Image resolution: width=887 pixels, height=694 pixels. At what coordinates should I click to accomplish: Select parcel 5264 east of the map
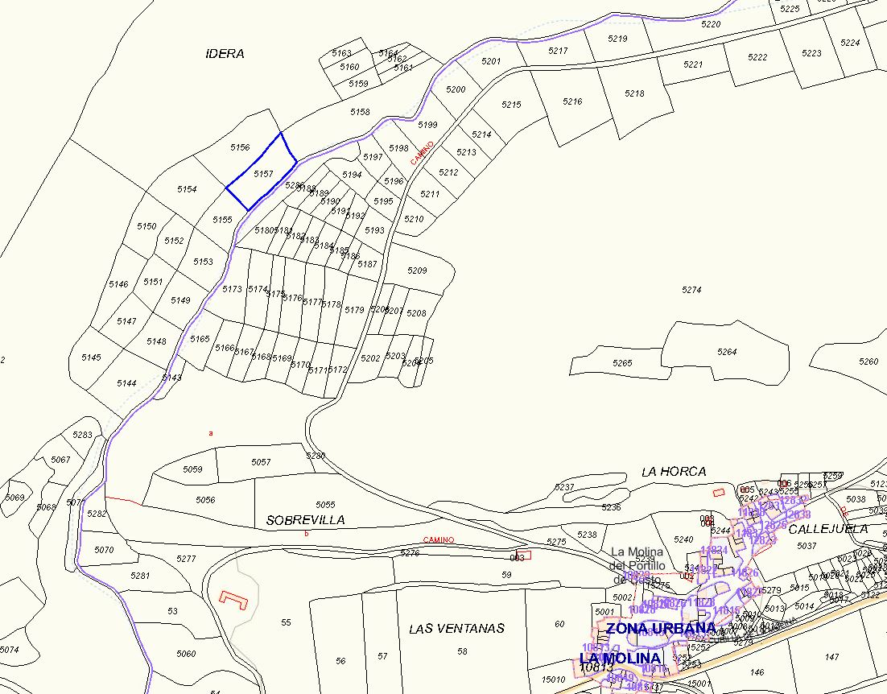click(x=727, y=352)
